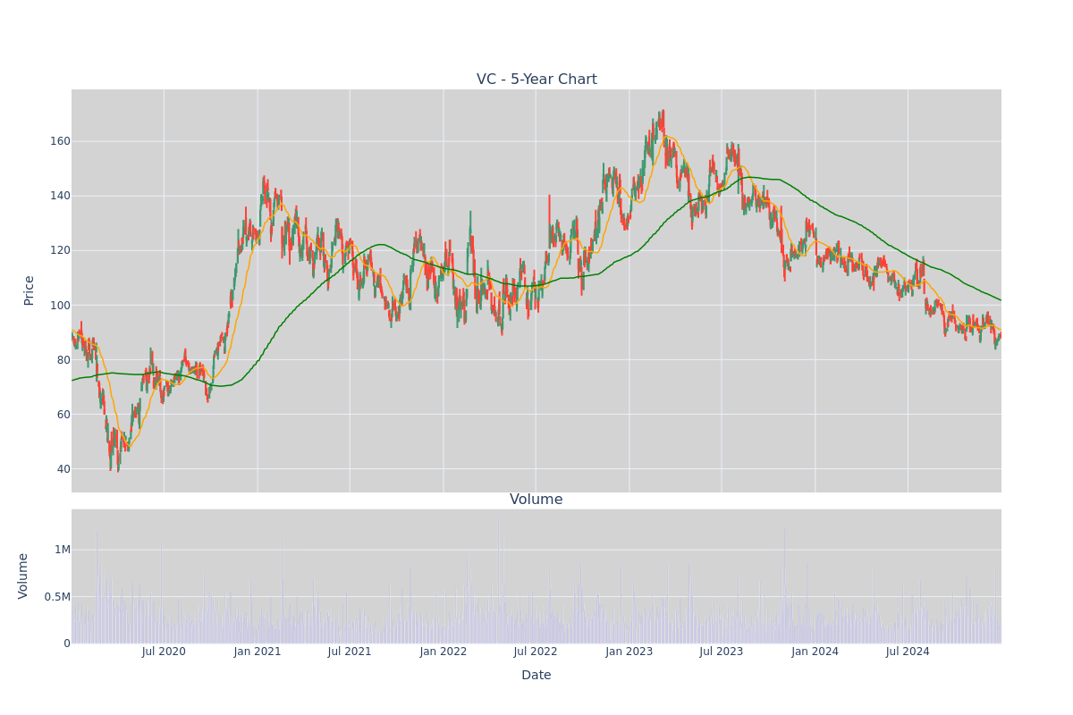Image resolution: width=1073 pixels, height=715 pixels.
Task: Click the 120 price tick label
Action: (x=60, y=250)
